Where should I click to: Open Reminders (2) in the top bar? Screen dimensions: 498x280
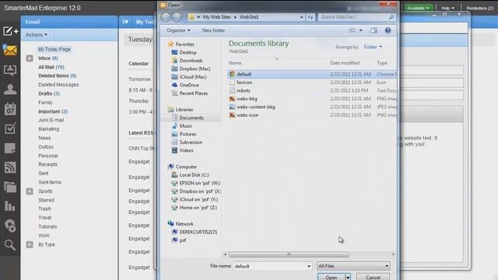(x=479, y=8)
